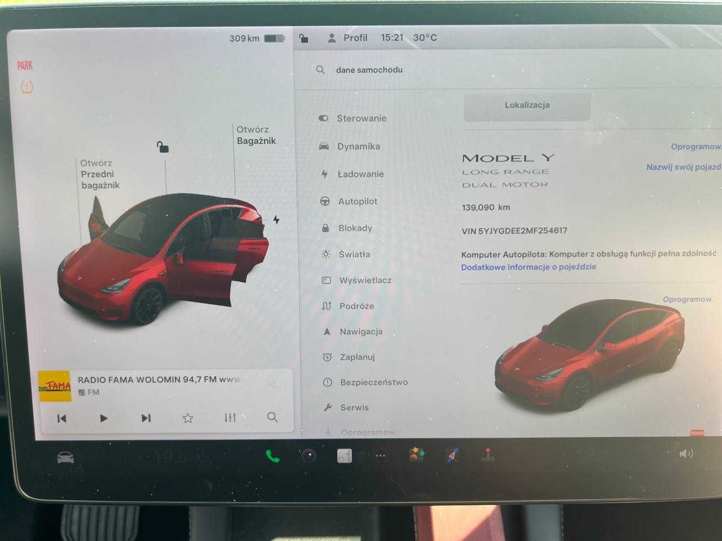Open the Toybox app icon

(x=416, y=454)
